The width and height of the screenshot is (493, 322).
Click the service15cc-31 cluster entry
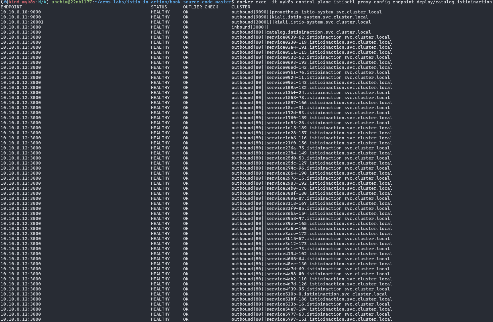click(x=310, y=108)
